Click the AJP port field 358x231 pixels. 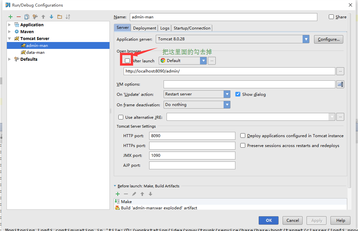[x=192, y=165]
